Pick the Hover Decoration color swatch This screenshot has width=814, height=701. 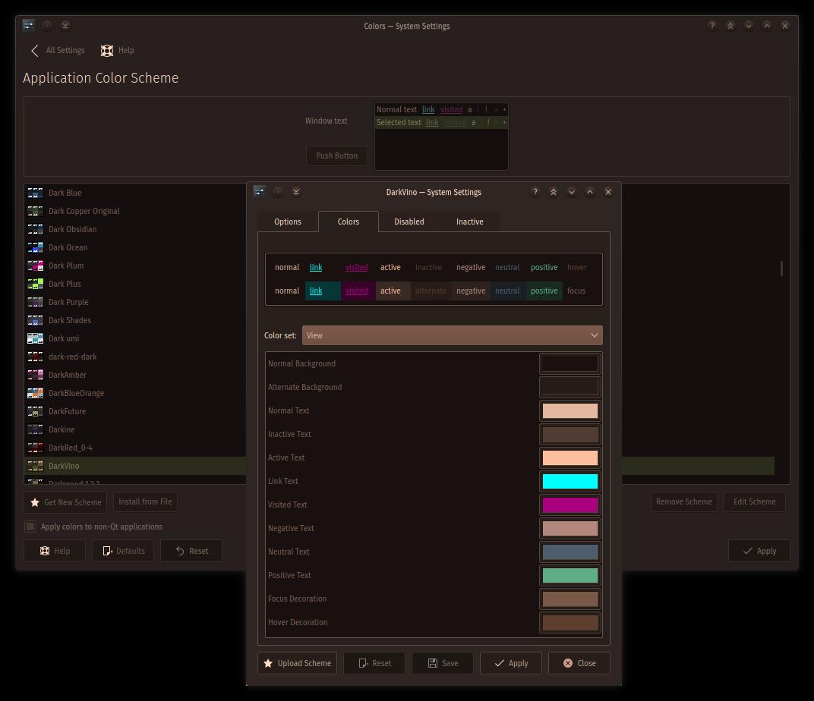tap(570, 622)
